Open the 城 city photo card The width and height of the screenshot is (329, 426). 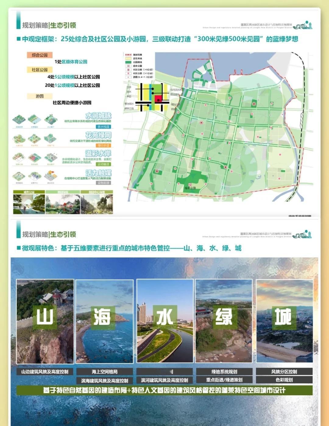coord(285,321)
